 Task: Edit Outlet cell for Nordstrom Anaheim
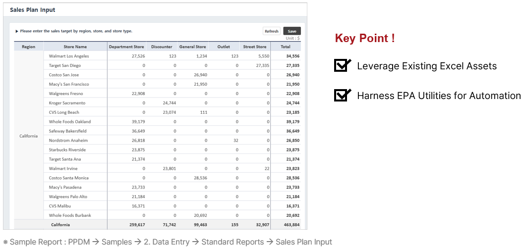[224, 141]
